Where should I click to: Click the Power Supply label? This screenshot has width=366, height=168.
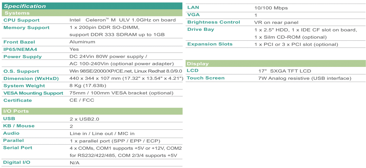pos(22,57)
